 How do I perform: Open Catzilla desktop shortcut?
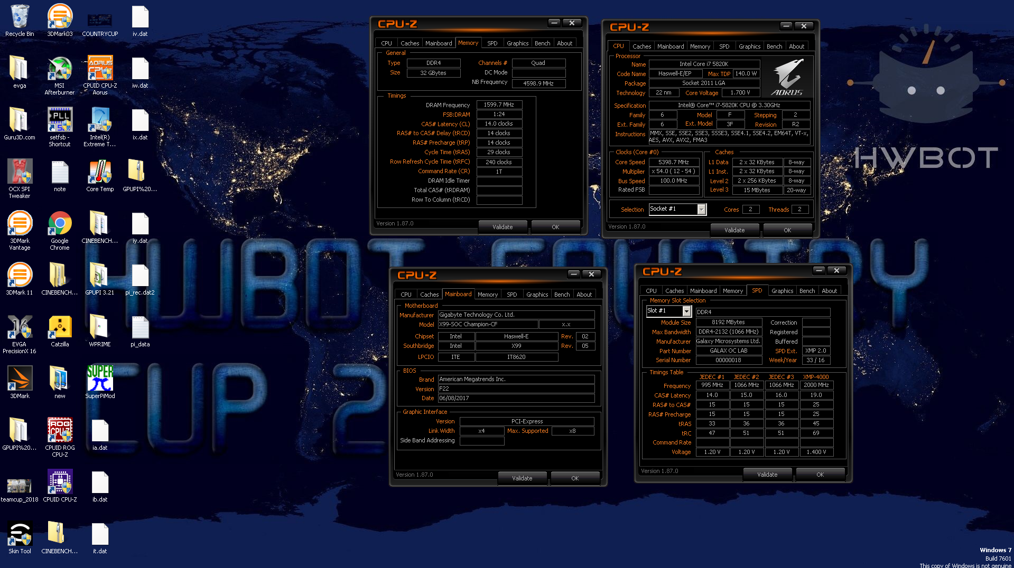60,331
